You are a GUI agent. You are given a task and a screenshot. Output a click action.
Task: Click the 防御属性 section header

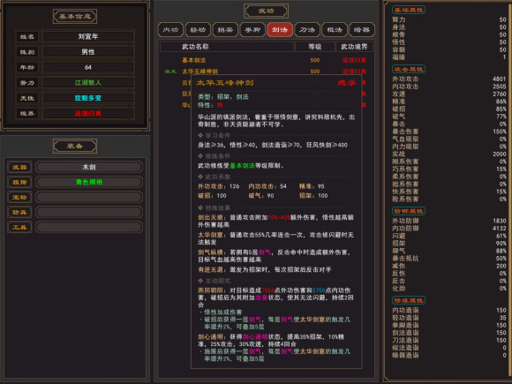click(409, 211)
